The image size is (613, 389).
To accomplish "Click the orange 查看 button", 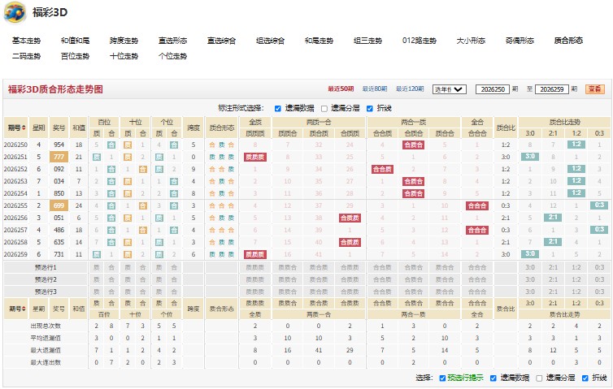I will (x=594, y=89).
